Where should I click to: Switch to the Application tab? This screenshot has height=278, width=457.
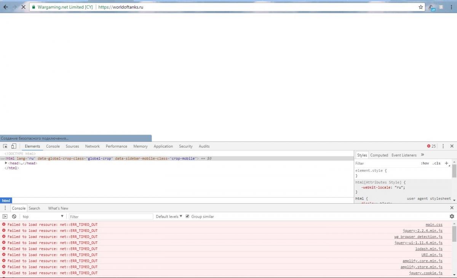pos(163,146)
